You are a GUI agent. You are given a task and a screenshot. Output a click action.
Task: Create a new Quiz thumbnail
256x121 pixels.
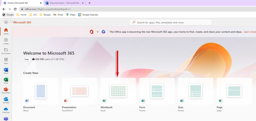pos(195,91)
